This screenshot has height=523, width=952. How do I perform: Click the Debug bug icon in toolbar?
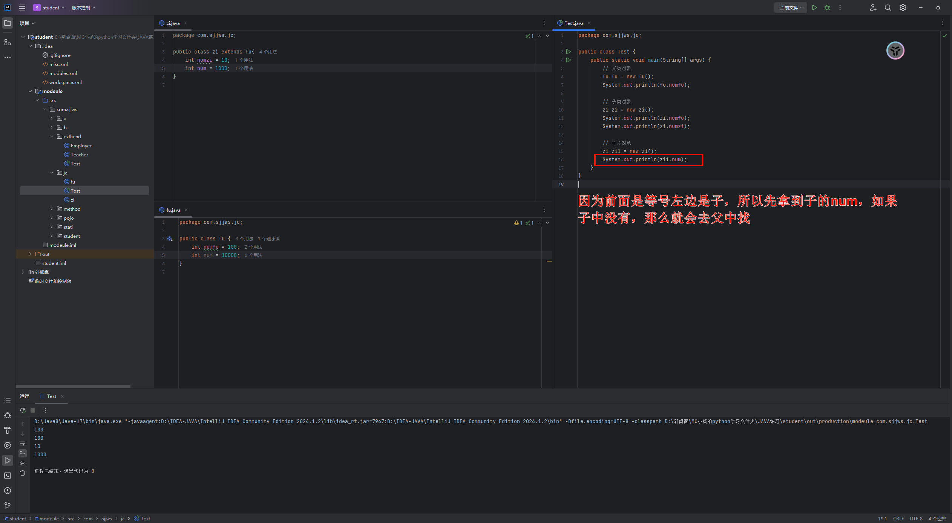827,8
